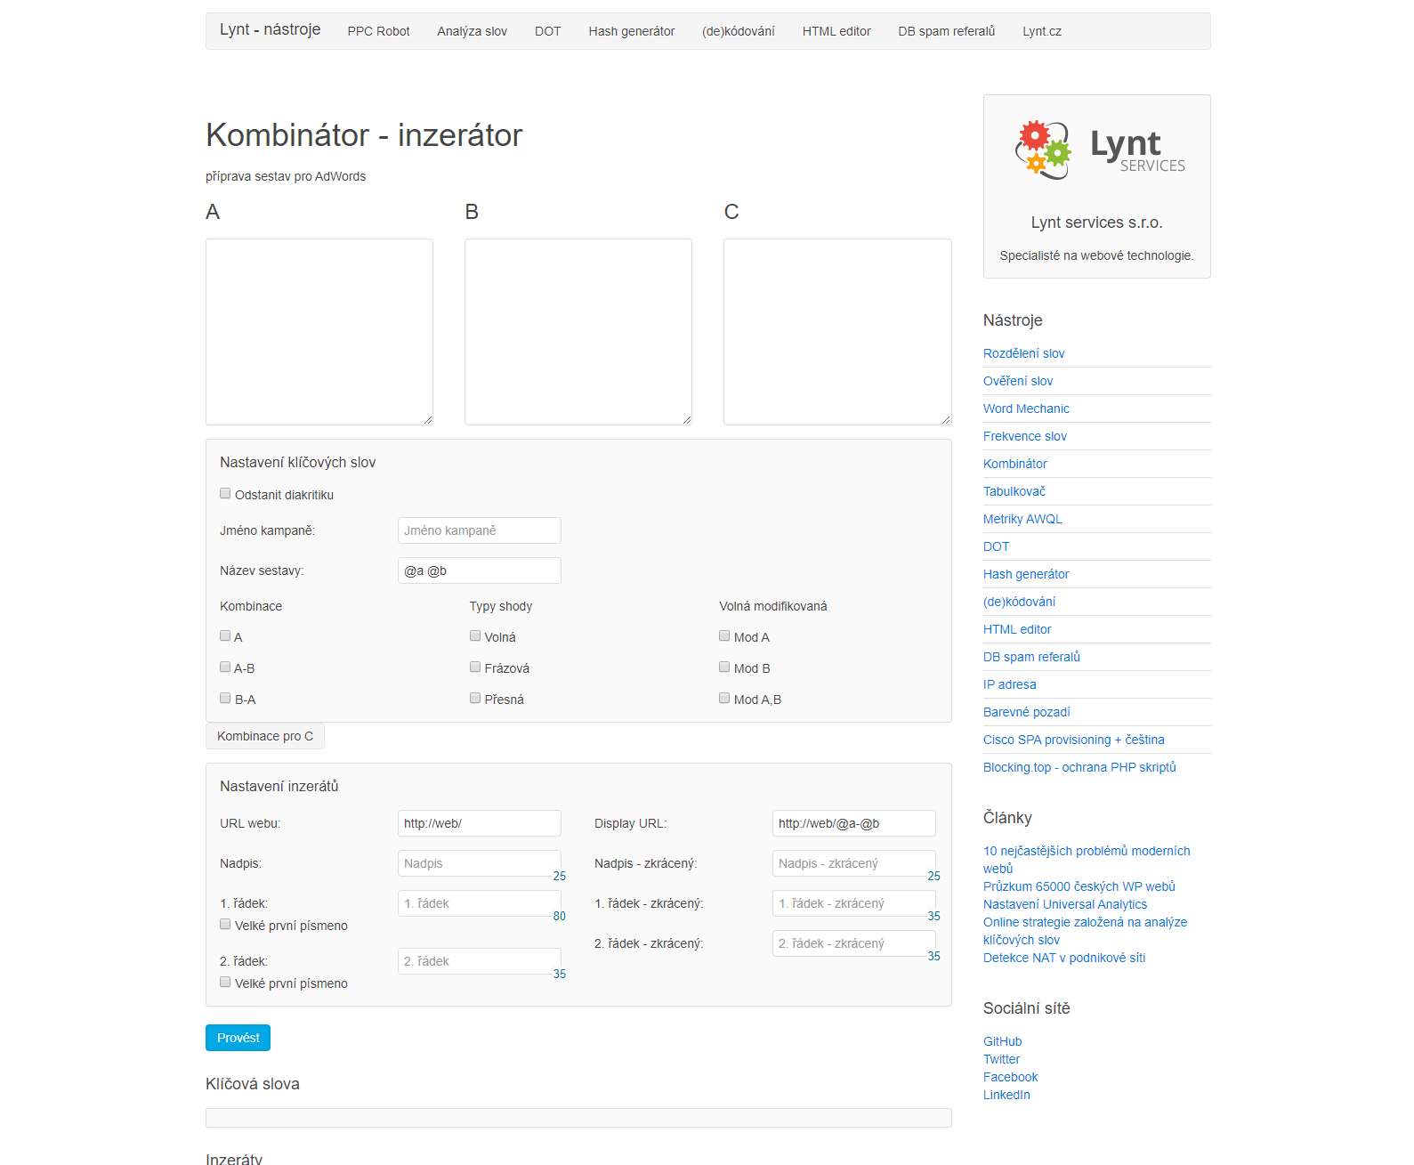
Task: Enable Odstanit diakritiku checkbox
Action: coord(225,493)
